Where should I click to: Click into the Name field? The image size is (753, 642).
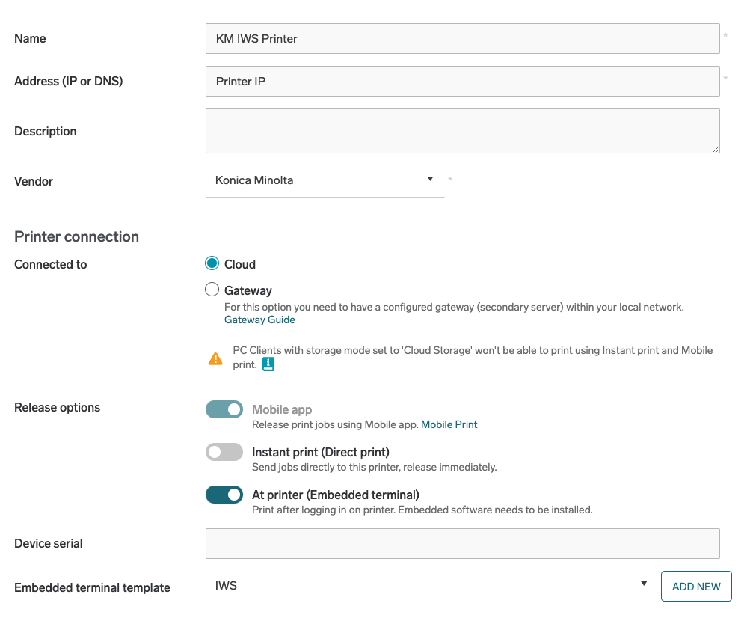462,39
